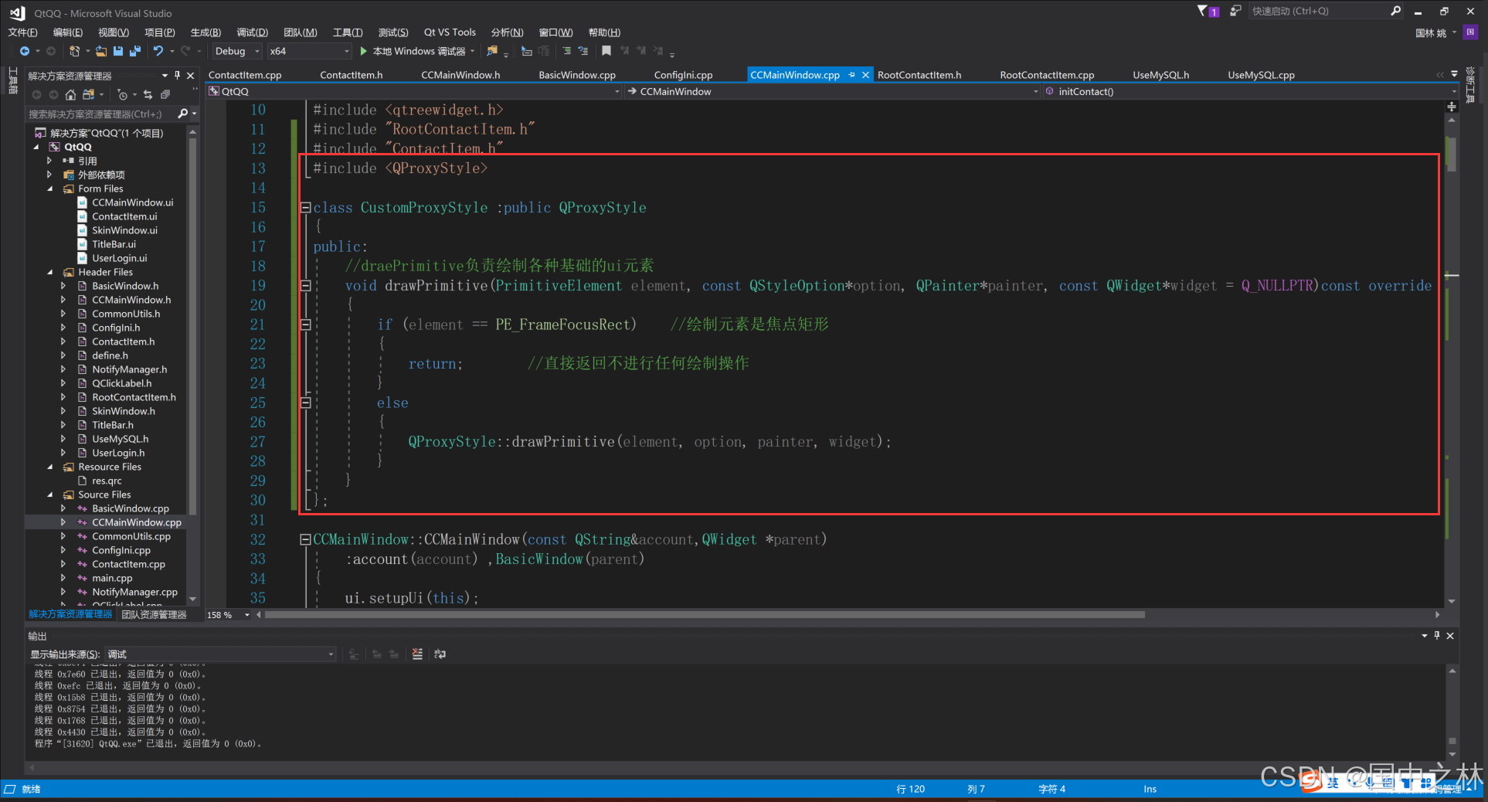
Task: Toggle word wrap in Output panel
Action: 440,654
